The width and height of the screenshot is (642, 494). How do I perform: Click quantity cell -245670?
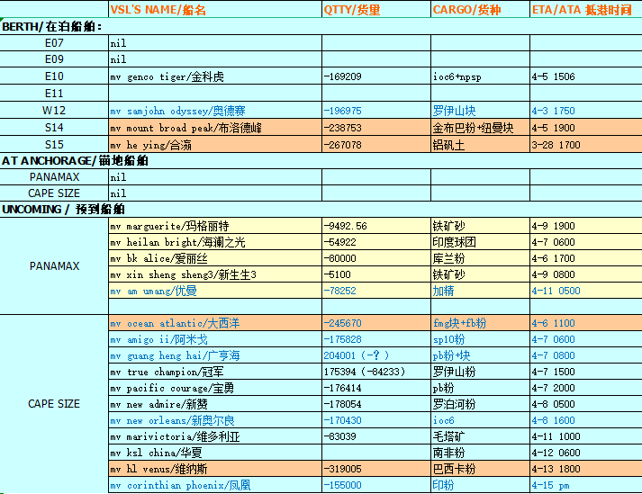click(x=376, y=323)
